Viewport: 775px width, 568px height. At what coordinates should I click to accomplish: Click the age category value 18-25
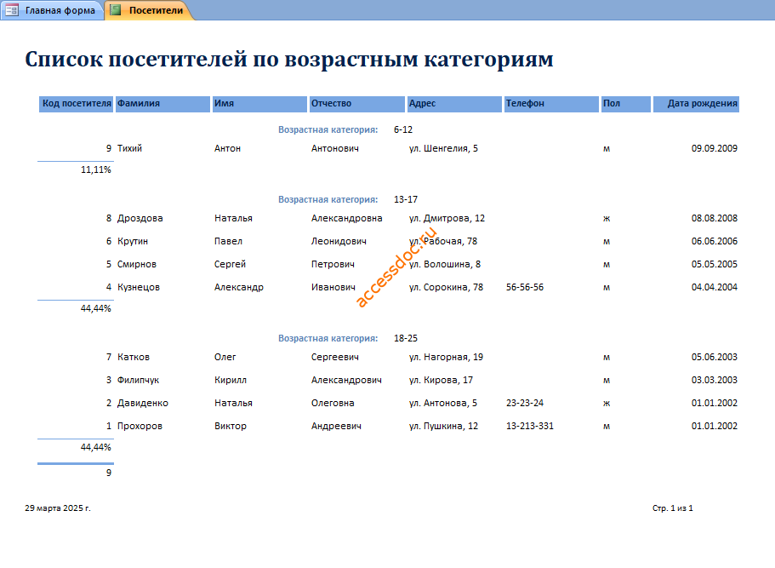coord(406,338)
